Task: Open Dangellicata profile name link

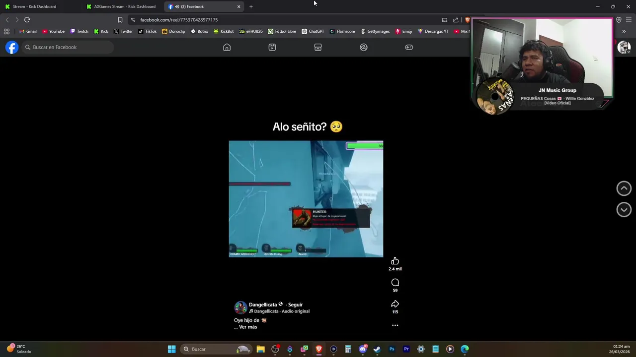Action: click(x=263, y=304)
